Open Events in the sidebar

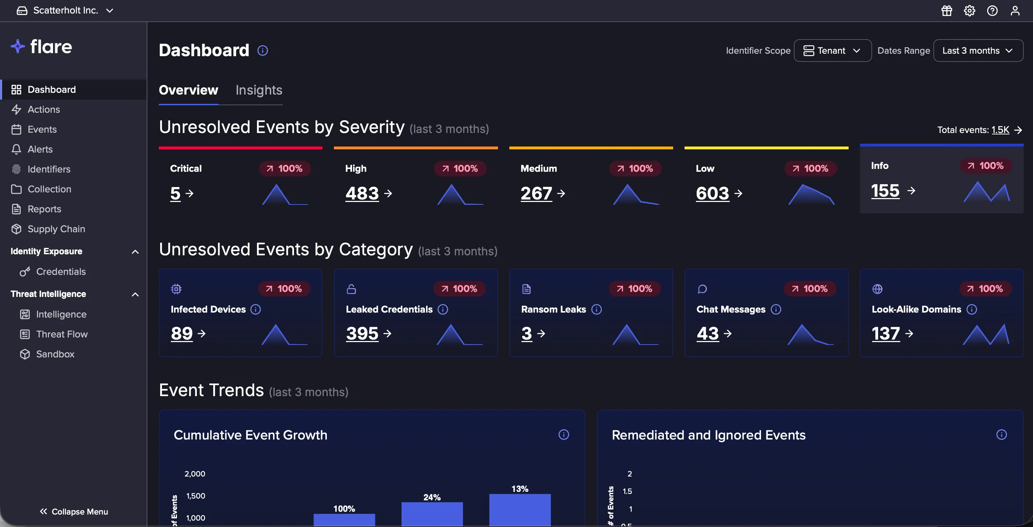pyautogui.click(x=73, y=129)
